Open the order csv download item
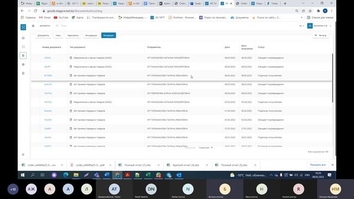The height and width of the screenshot is (199, 354). point(41,165)
